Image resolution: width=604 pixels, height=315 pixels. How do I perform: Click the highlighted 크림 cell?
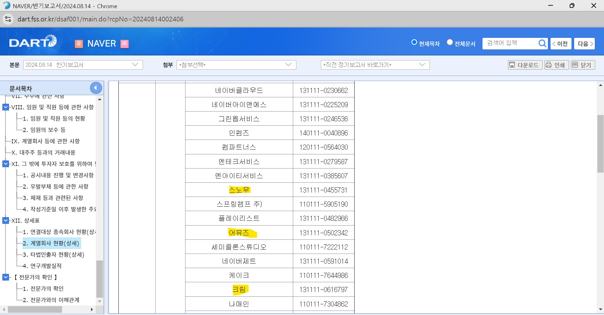click(x=239, y=289)
